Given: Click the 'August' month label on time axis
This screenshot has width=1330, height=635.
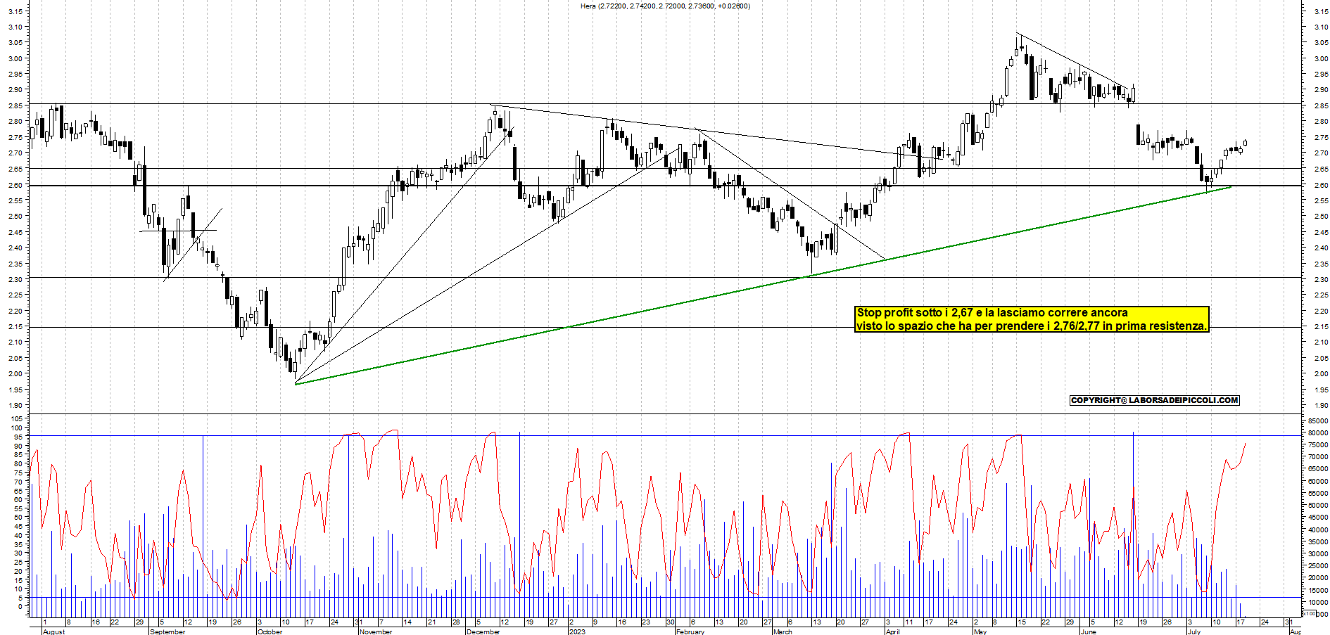Looking at the screenshot, I should click(53, 631).
